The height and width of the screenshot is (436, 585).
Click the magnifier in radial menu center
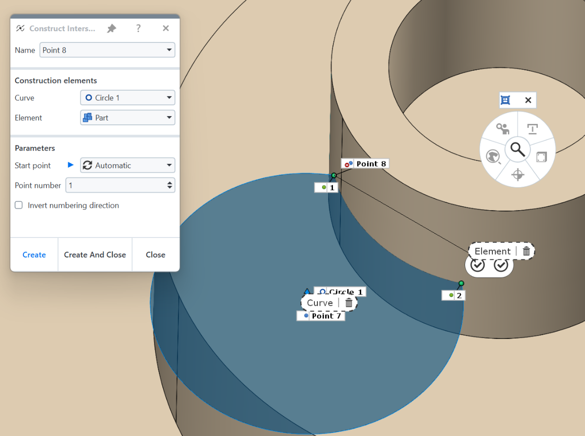pos(518,150)
